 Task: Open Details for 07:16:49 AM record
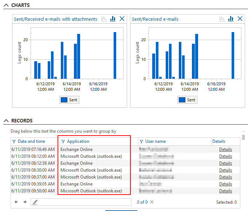coord(225,149)
